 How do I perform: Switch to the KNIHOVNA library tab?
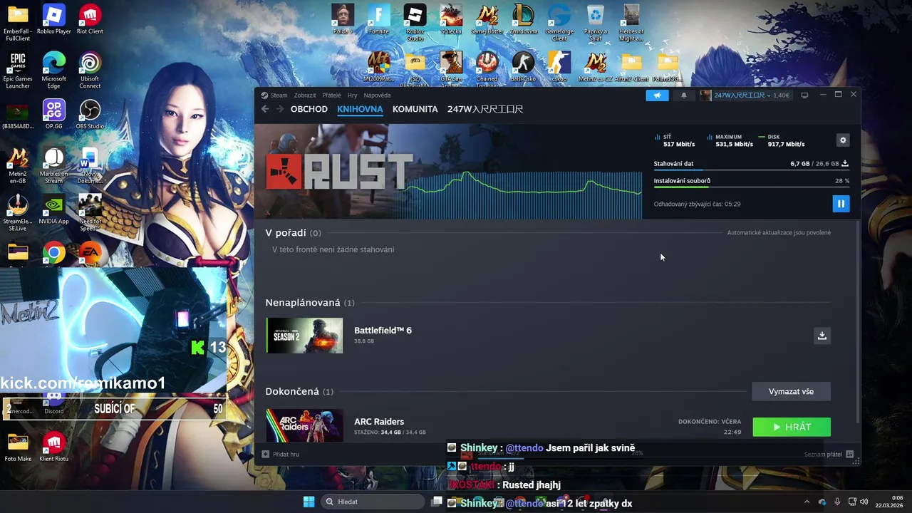[360, 109]
